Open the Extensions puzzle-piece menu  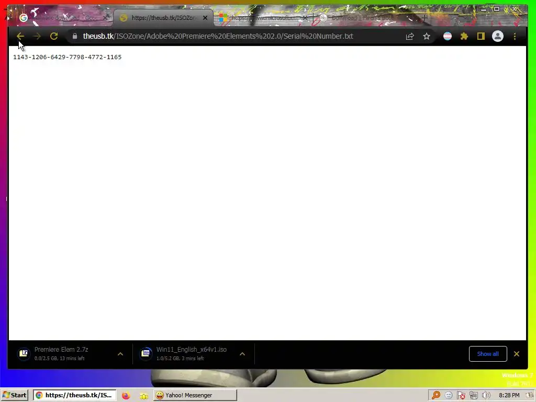click(x=464, y=36)
